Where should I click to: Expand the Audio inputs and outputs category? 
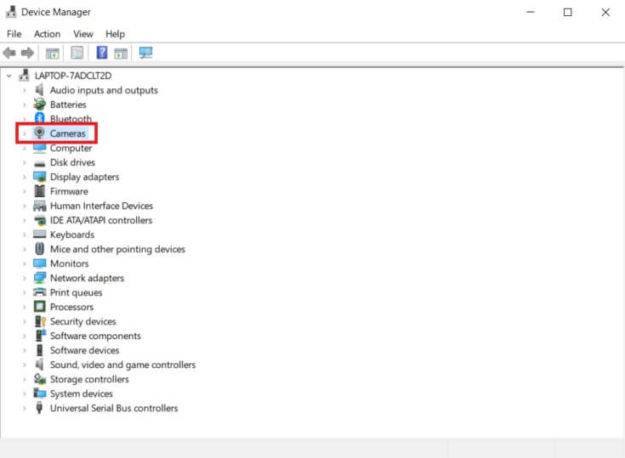(x=25, y=90)
